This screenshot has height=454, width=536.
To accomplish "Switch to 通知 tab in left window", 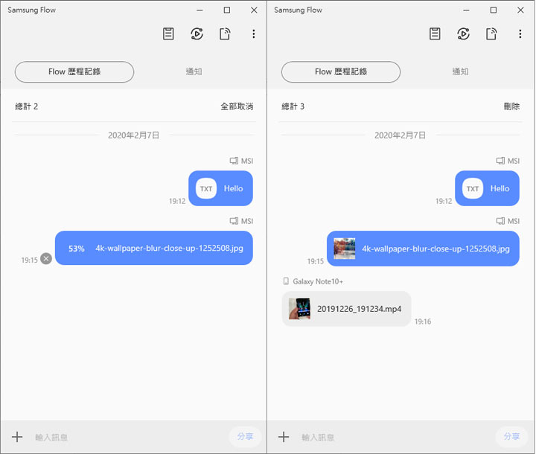I will pyautogui.click(x=194, y=72).
